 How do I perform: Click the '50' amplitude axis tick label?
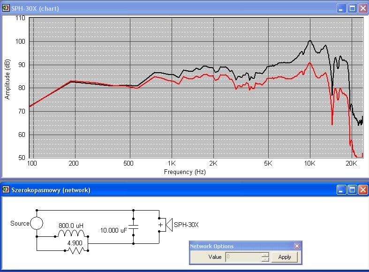coord(22,158)
